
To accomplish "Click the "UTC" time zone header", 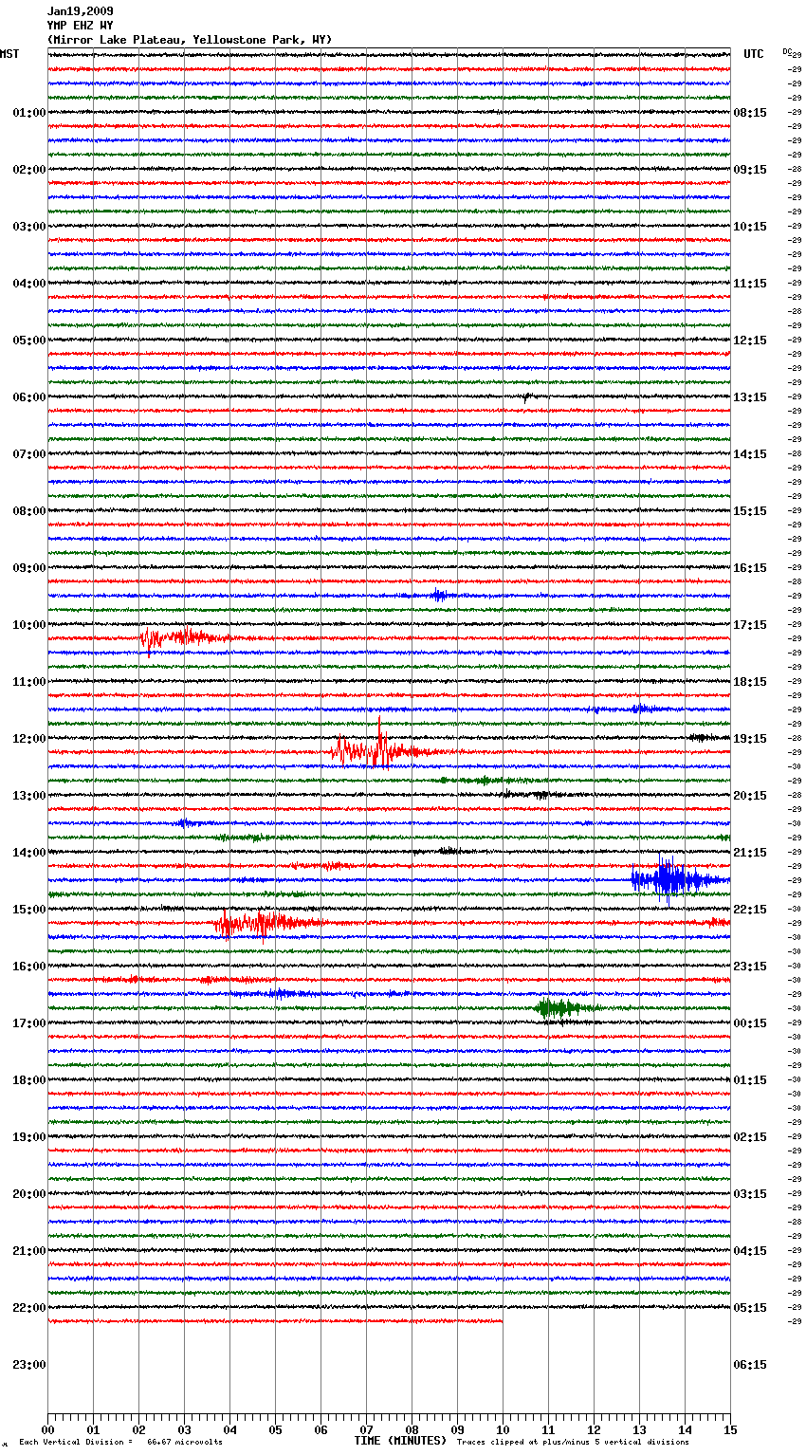I will (754, 54).
